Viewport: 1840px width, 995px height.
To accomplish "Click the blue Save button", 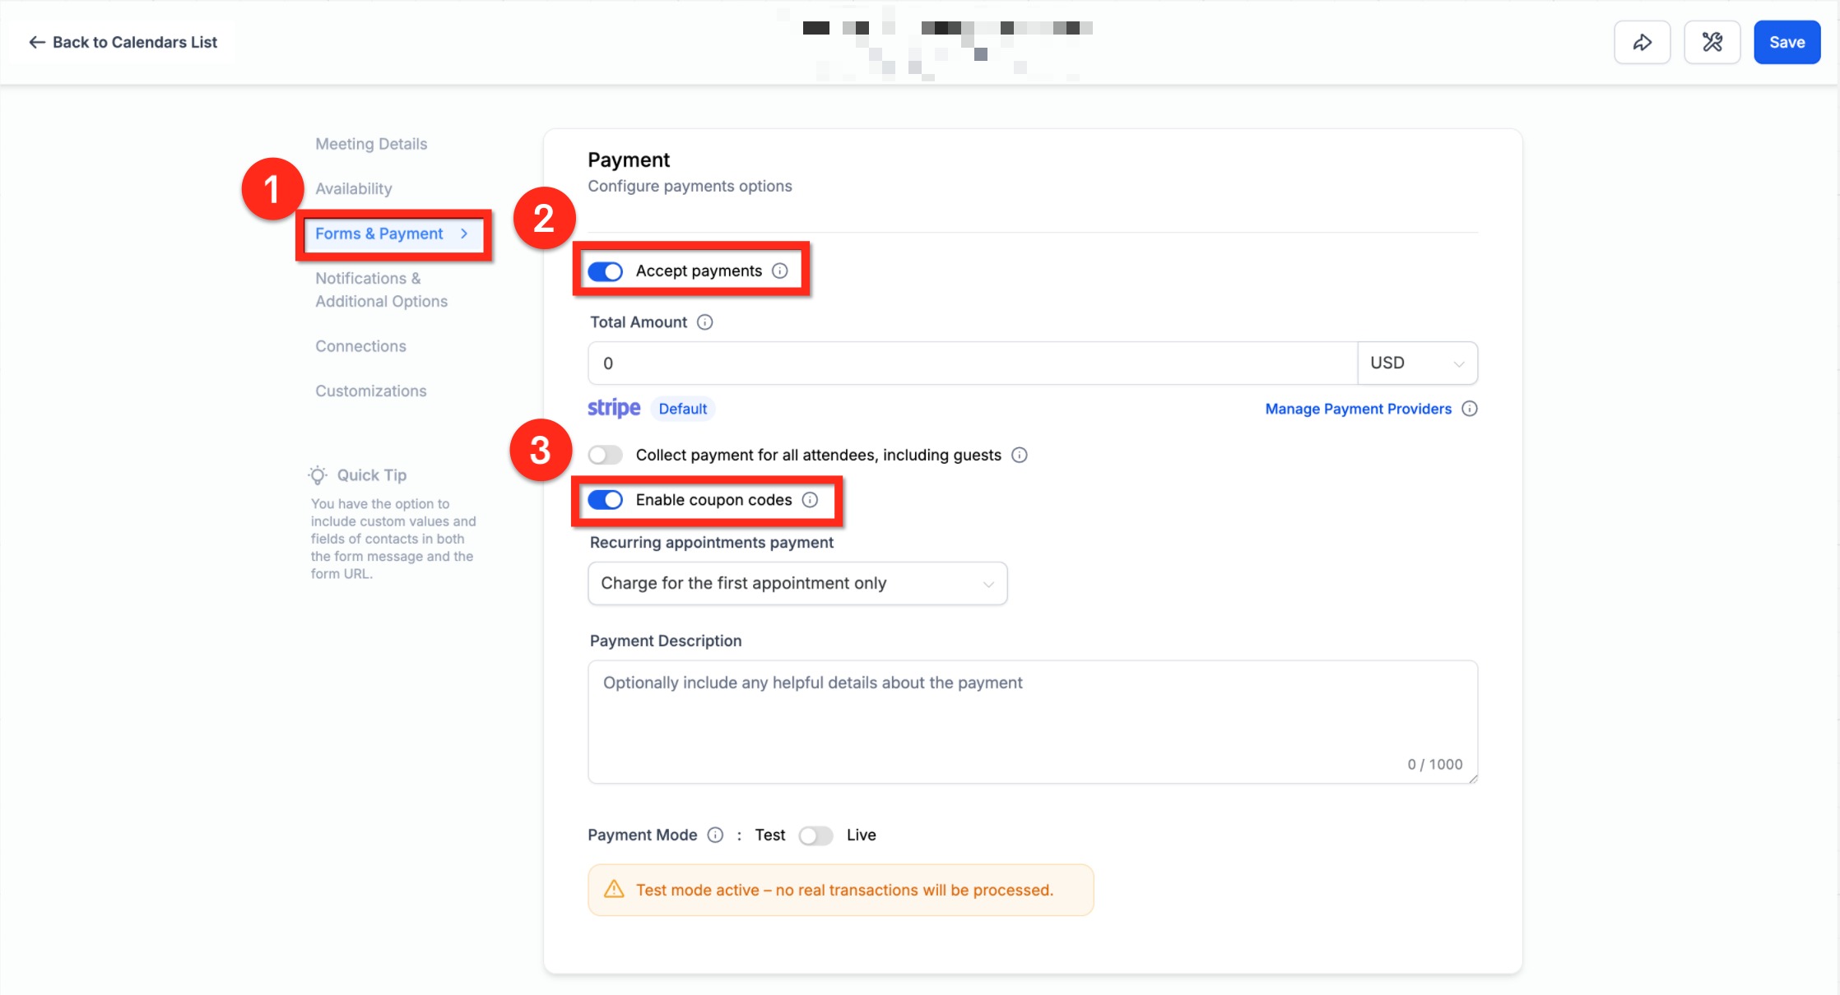I will pyautogui.click(x=1787, y=43).
